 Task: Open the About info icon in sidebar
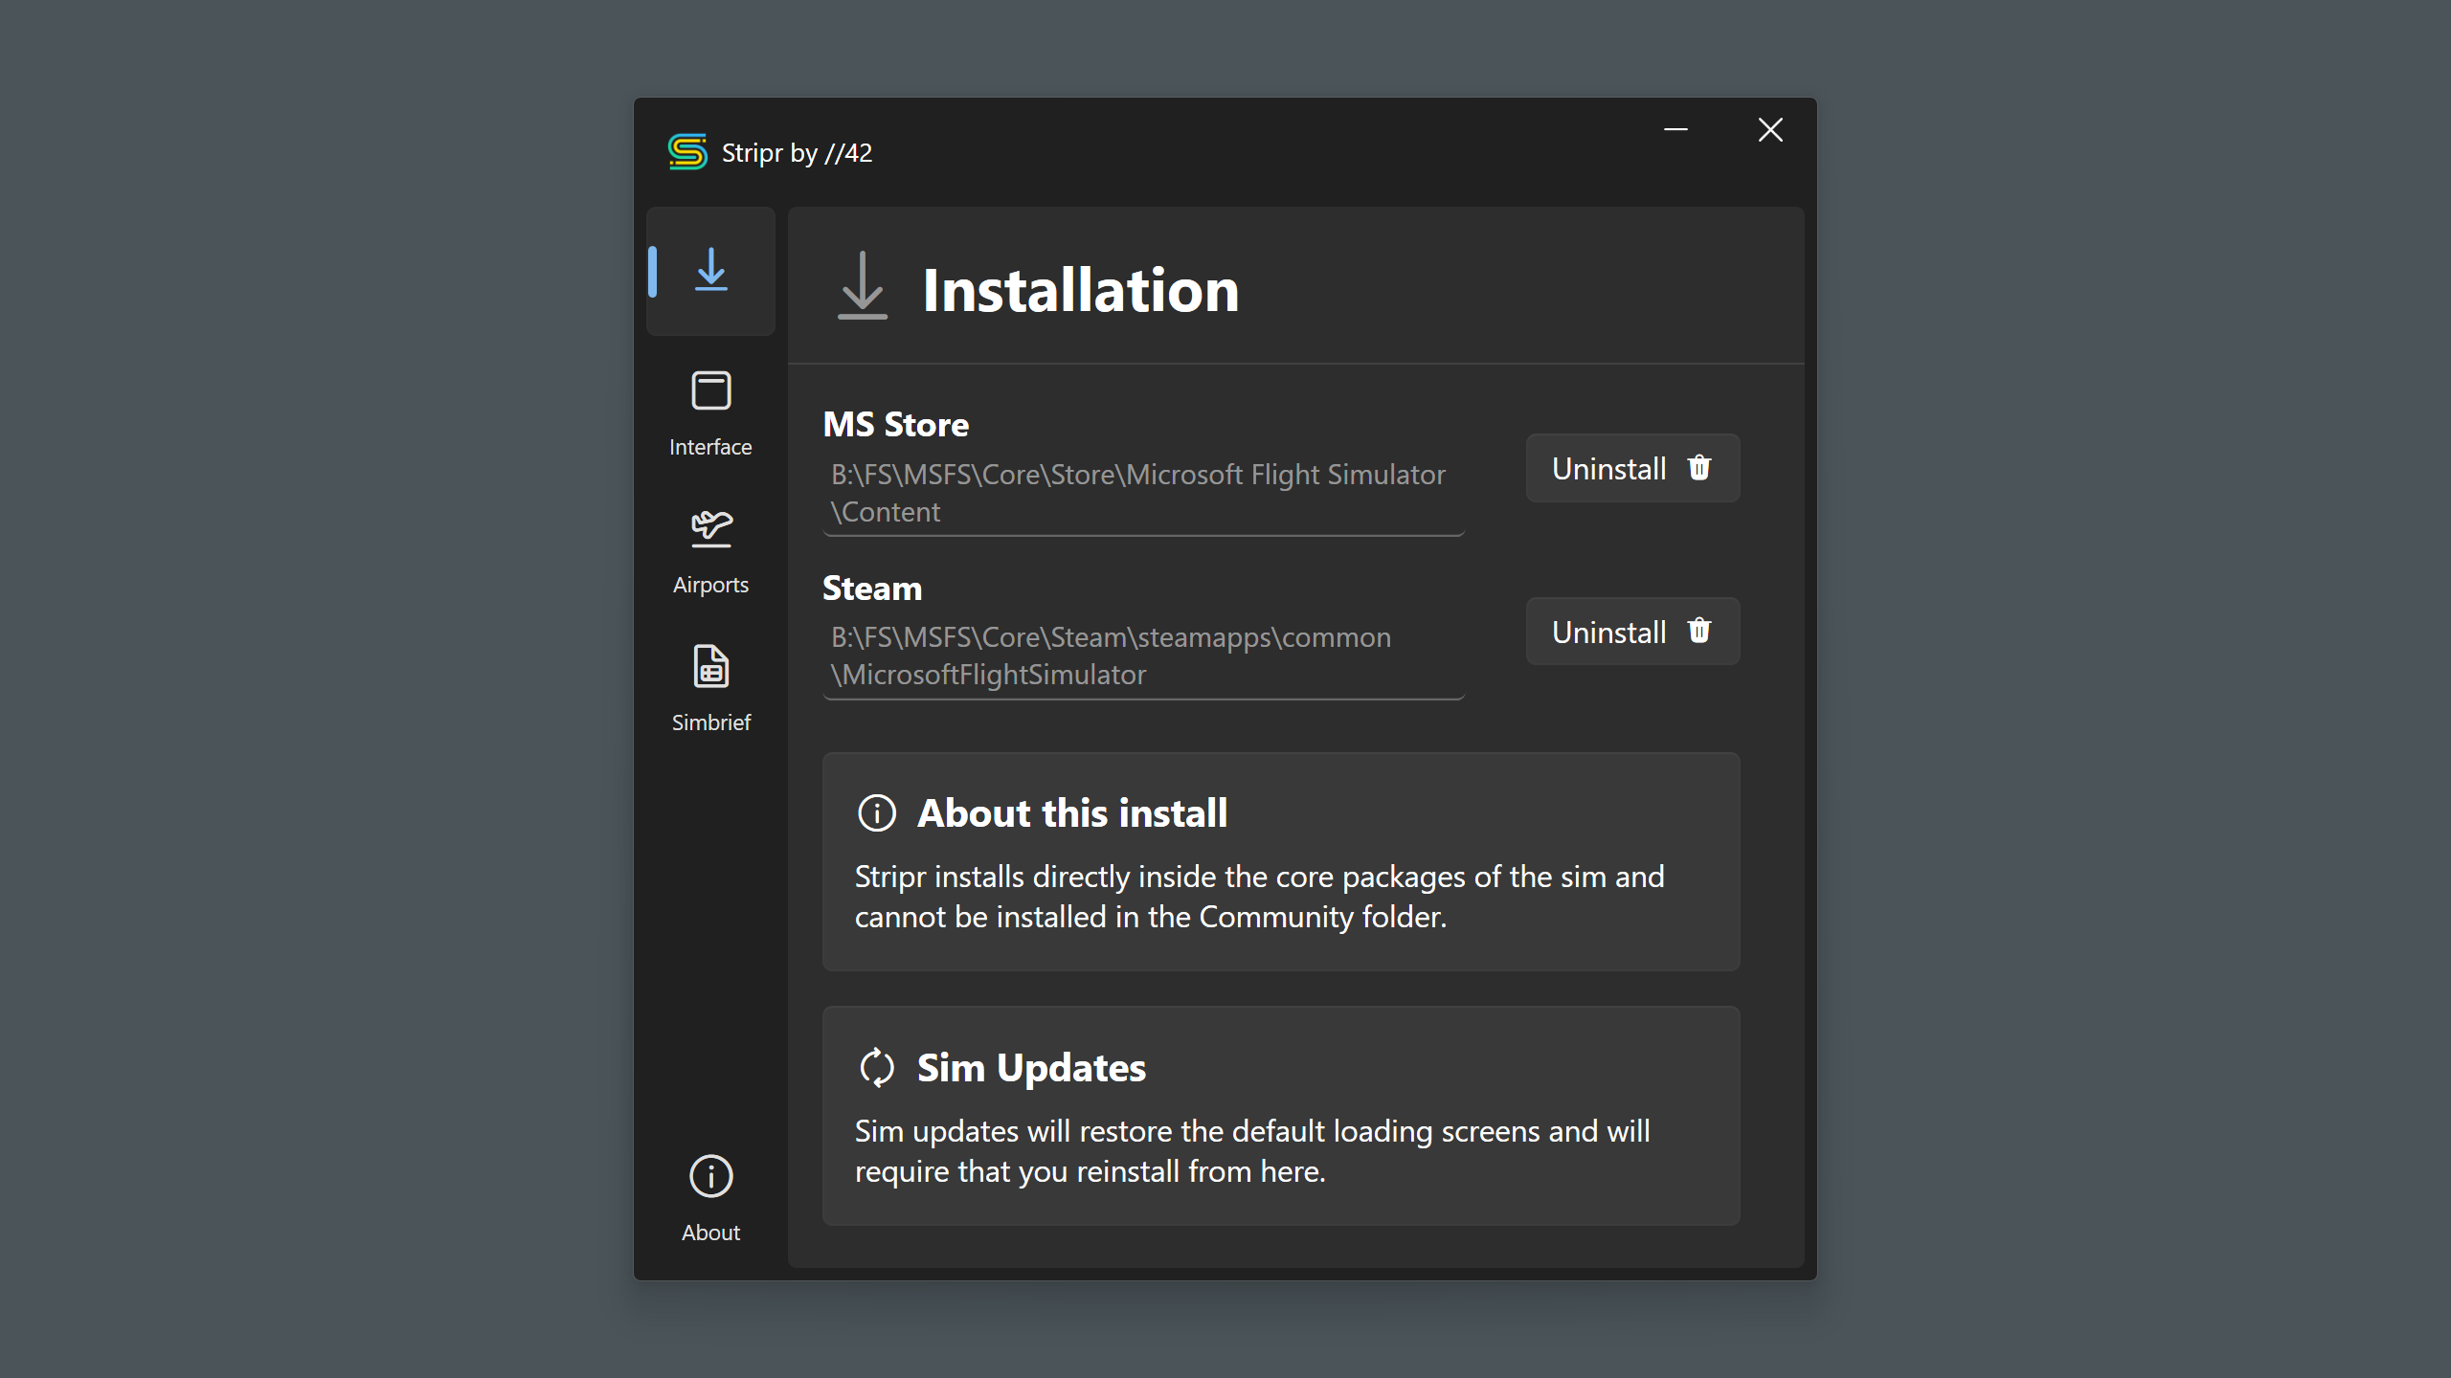point(710,1176)
